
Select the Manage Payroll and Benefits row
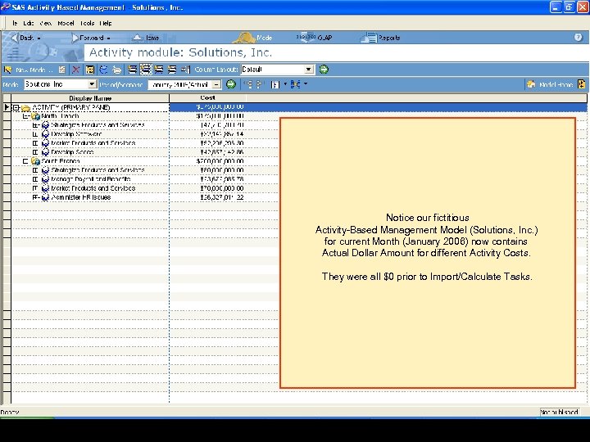click(x=91, y=179)
